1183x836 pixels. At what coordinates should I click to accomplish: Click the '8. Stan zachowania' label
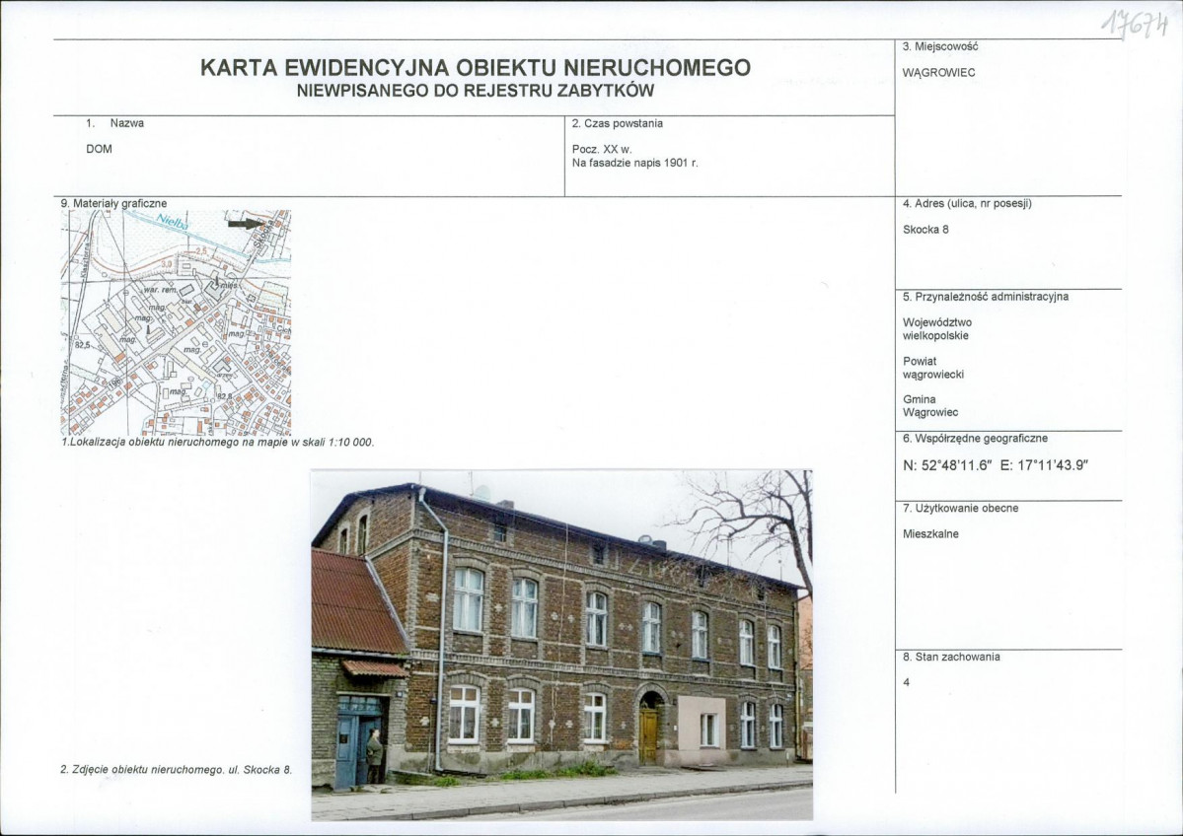[x=951, y=658]
